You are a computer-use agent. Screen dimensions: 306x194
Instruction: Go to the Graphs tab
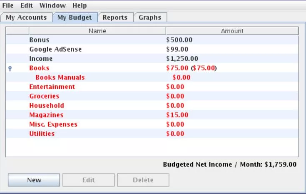pos(150,17)
